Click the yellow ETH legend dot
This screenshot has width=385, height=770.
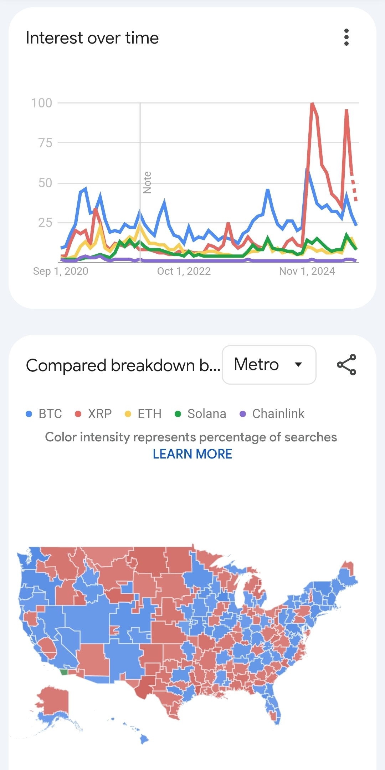click(128, 414)
